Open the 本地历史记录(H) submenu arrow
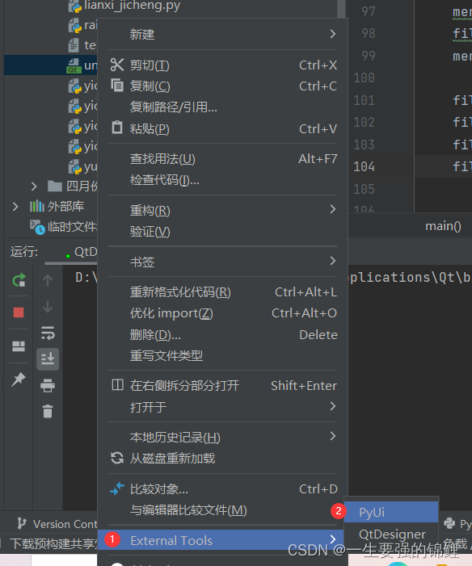This screenshot has width=472, height=566. coord(333,437)
